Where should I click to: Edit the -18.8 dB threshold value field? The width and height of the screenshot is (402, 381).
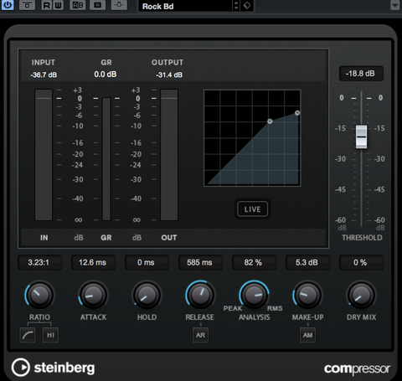point(361,74)
